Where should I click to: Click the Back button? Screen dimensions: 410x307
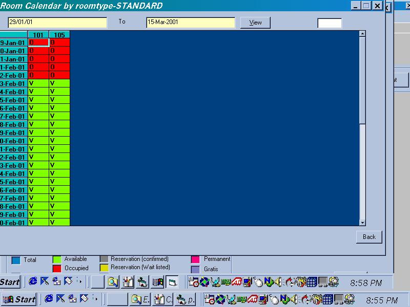point(369,237)
